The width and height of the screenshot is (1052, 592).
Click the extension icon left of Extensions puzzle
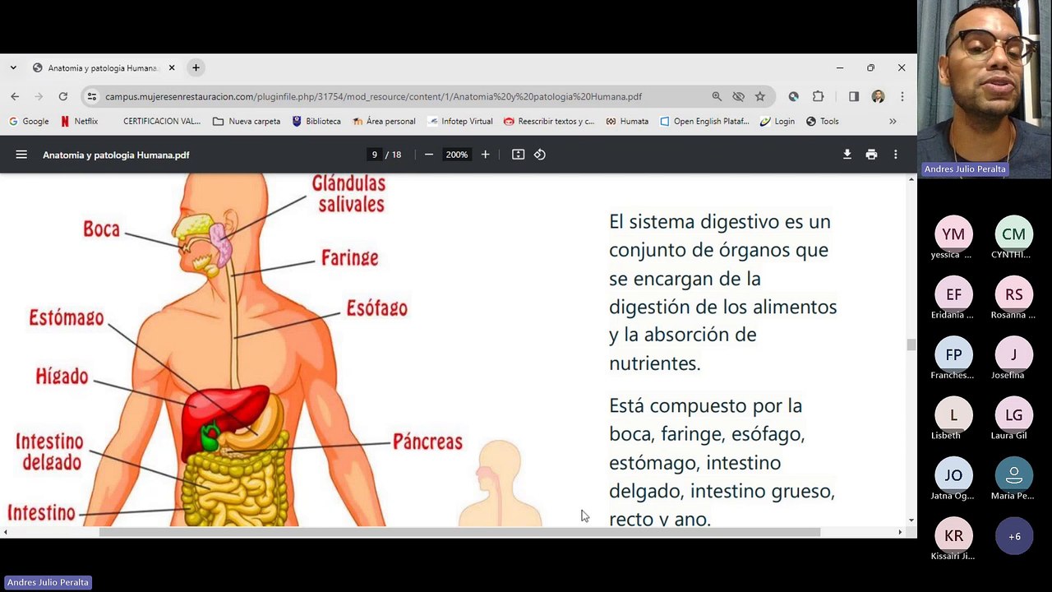click(794, 96)
